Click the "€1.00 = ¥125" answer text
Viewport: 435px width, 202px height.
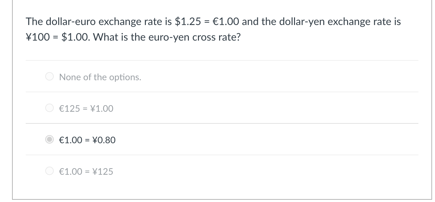86,171
